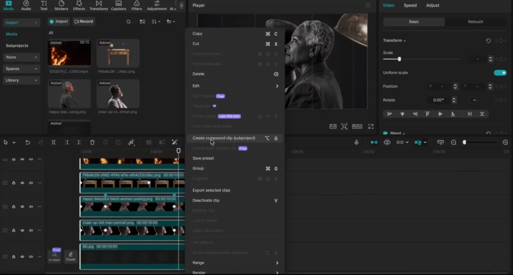Open the Edit submenu in the context menu

coord(235,86)
